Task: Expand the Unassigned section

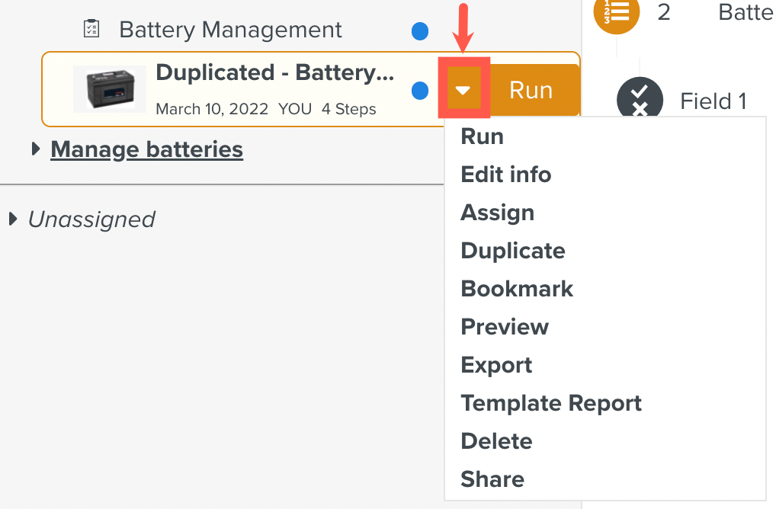Action: pos(11,219)
